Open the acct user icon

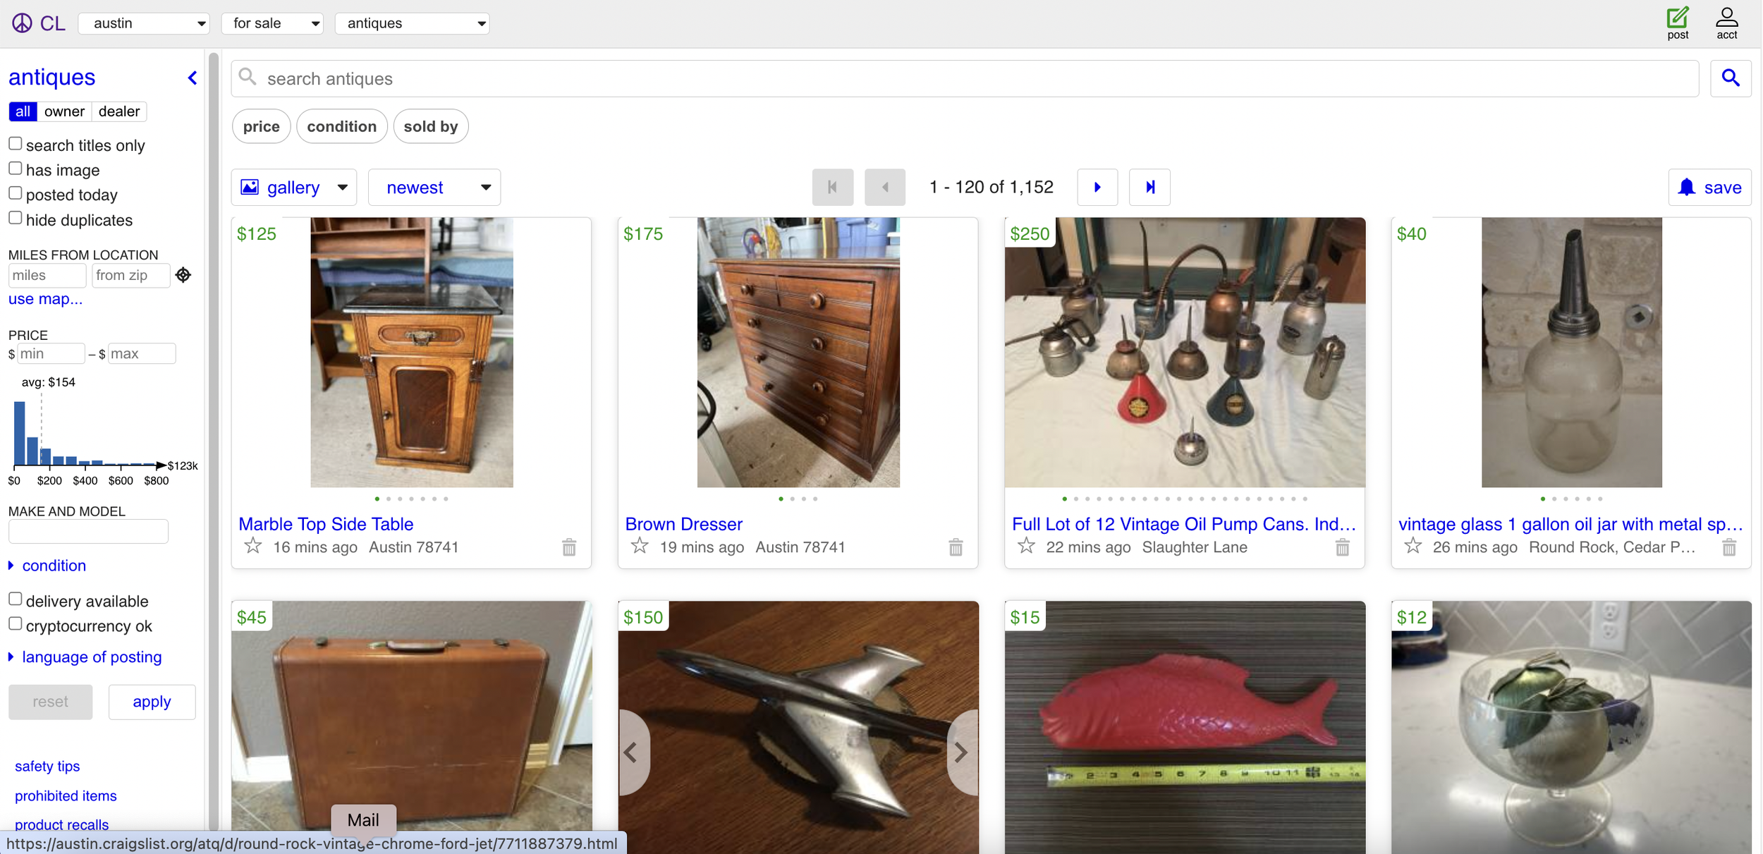click(1726, 17)
